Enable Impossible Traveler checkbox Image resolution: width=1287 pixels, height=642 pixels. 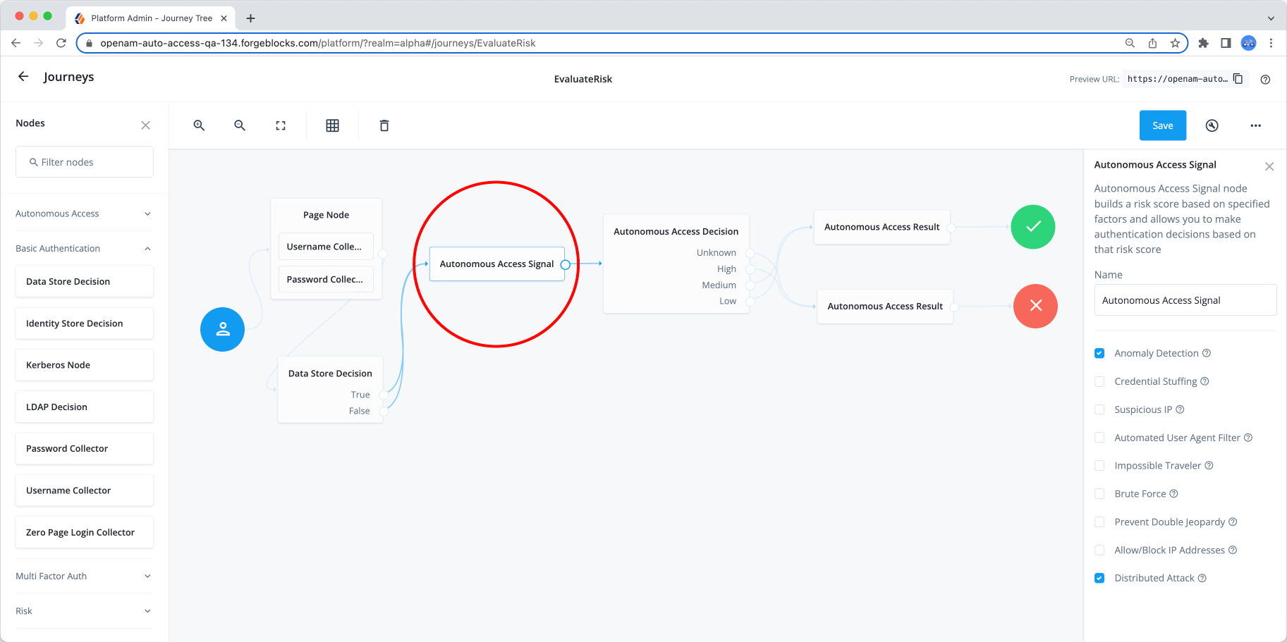(1099, 466)
